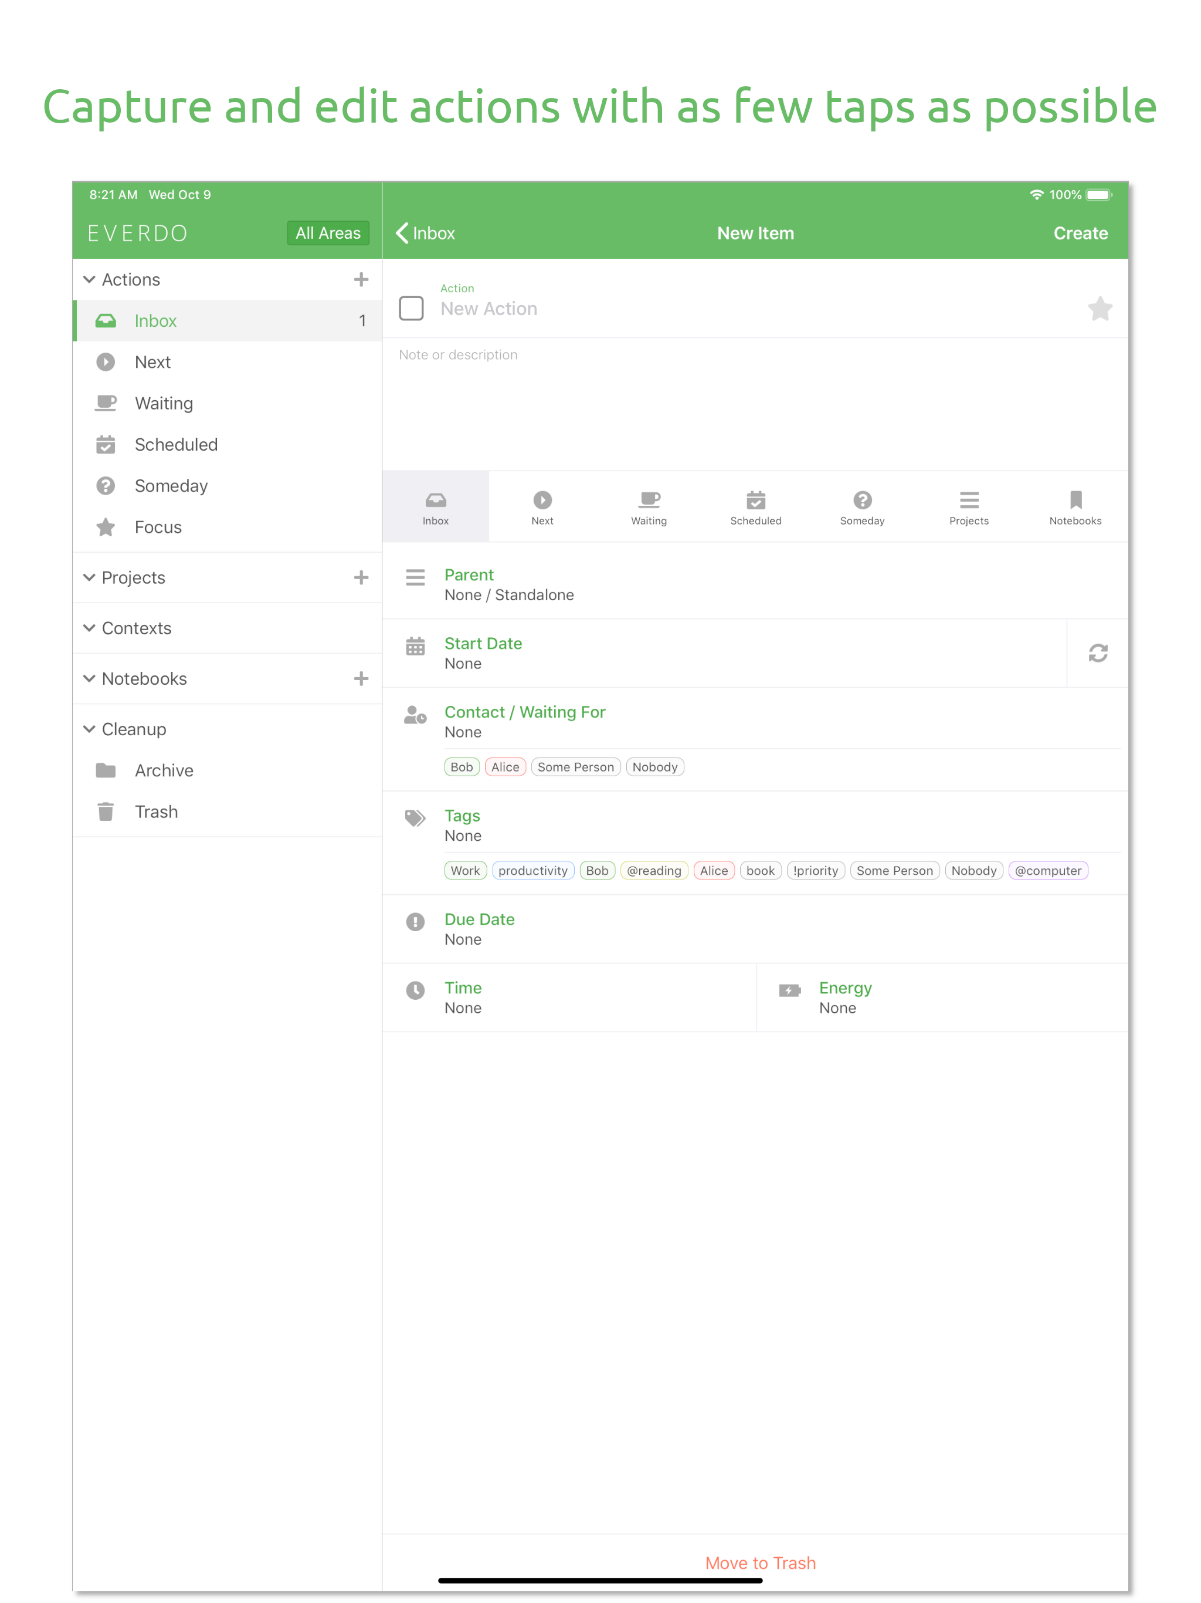1201x1603 pixels.
Task: Add the Nobody tag in Tags row
Action: click(973, 870)
